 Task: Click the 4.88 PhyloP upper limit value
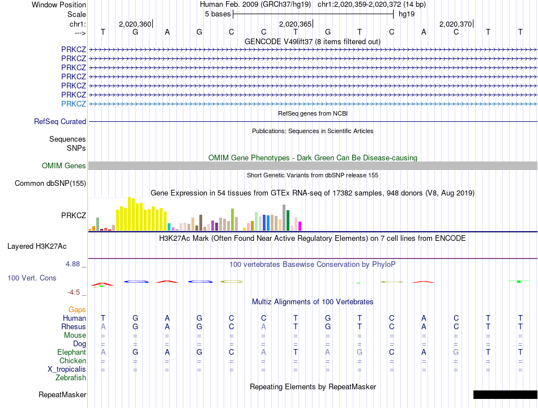[x=72, y=264]
